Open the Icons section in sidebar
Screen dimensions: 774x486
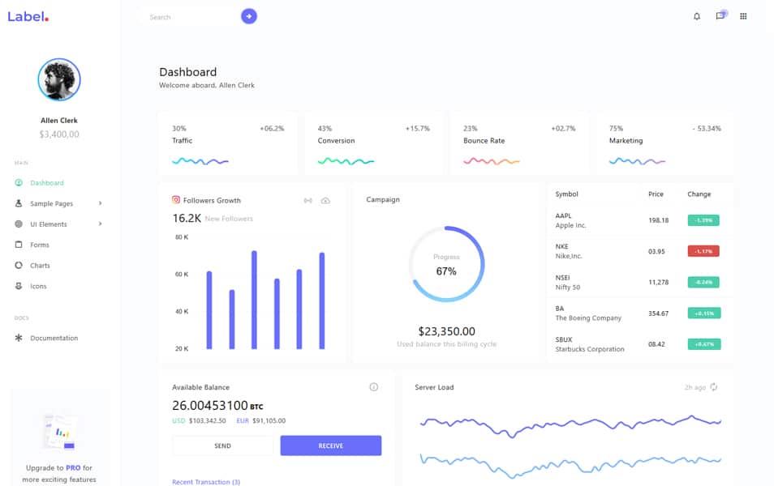[37, 285]
